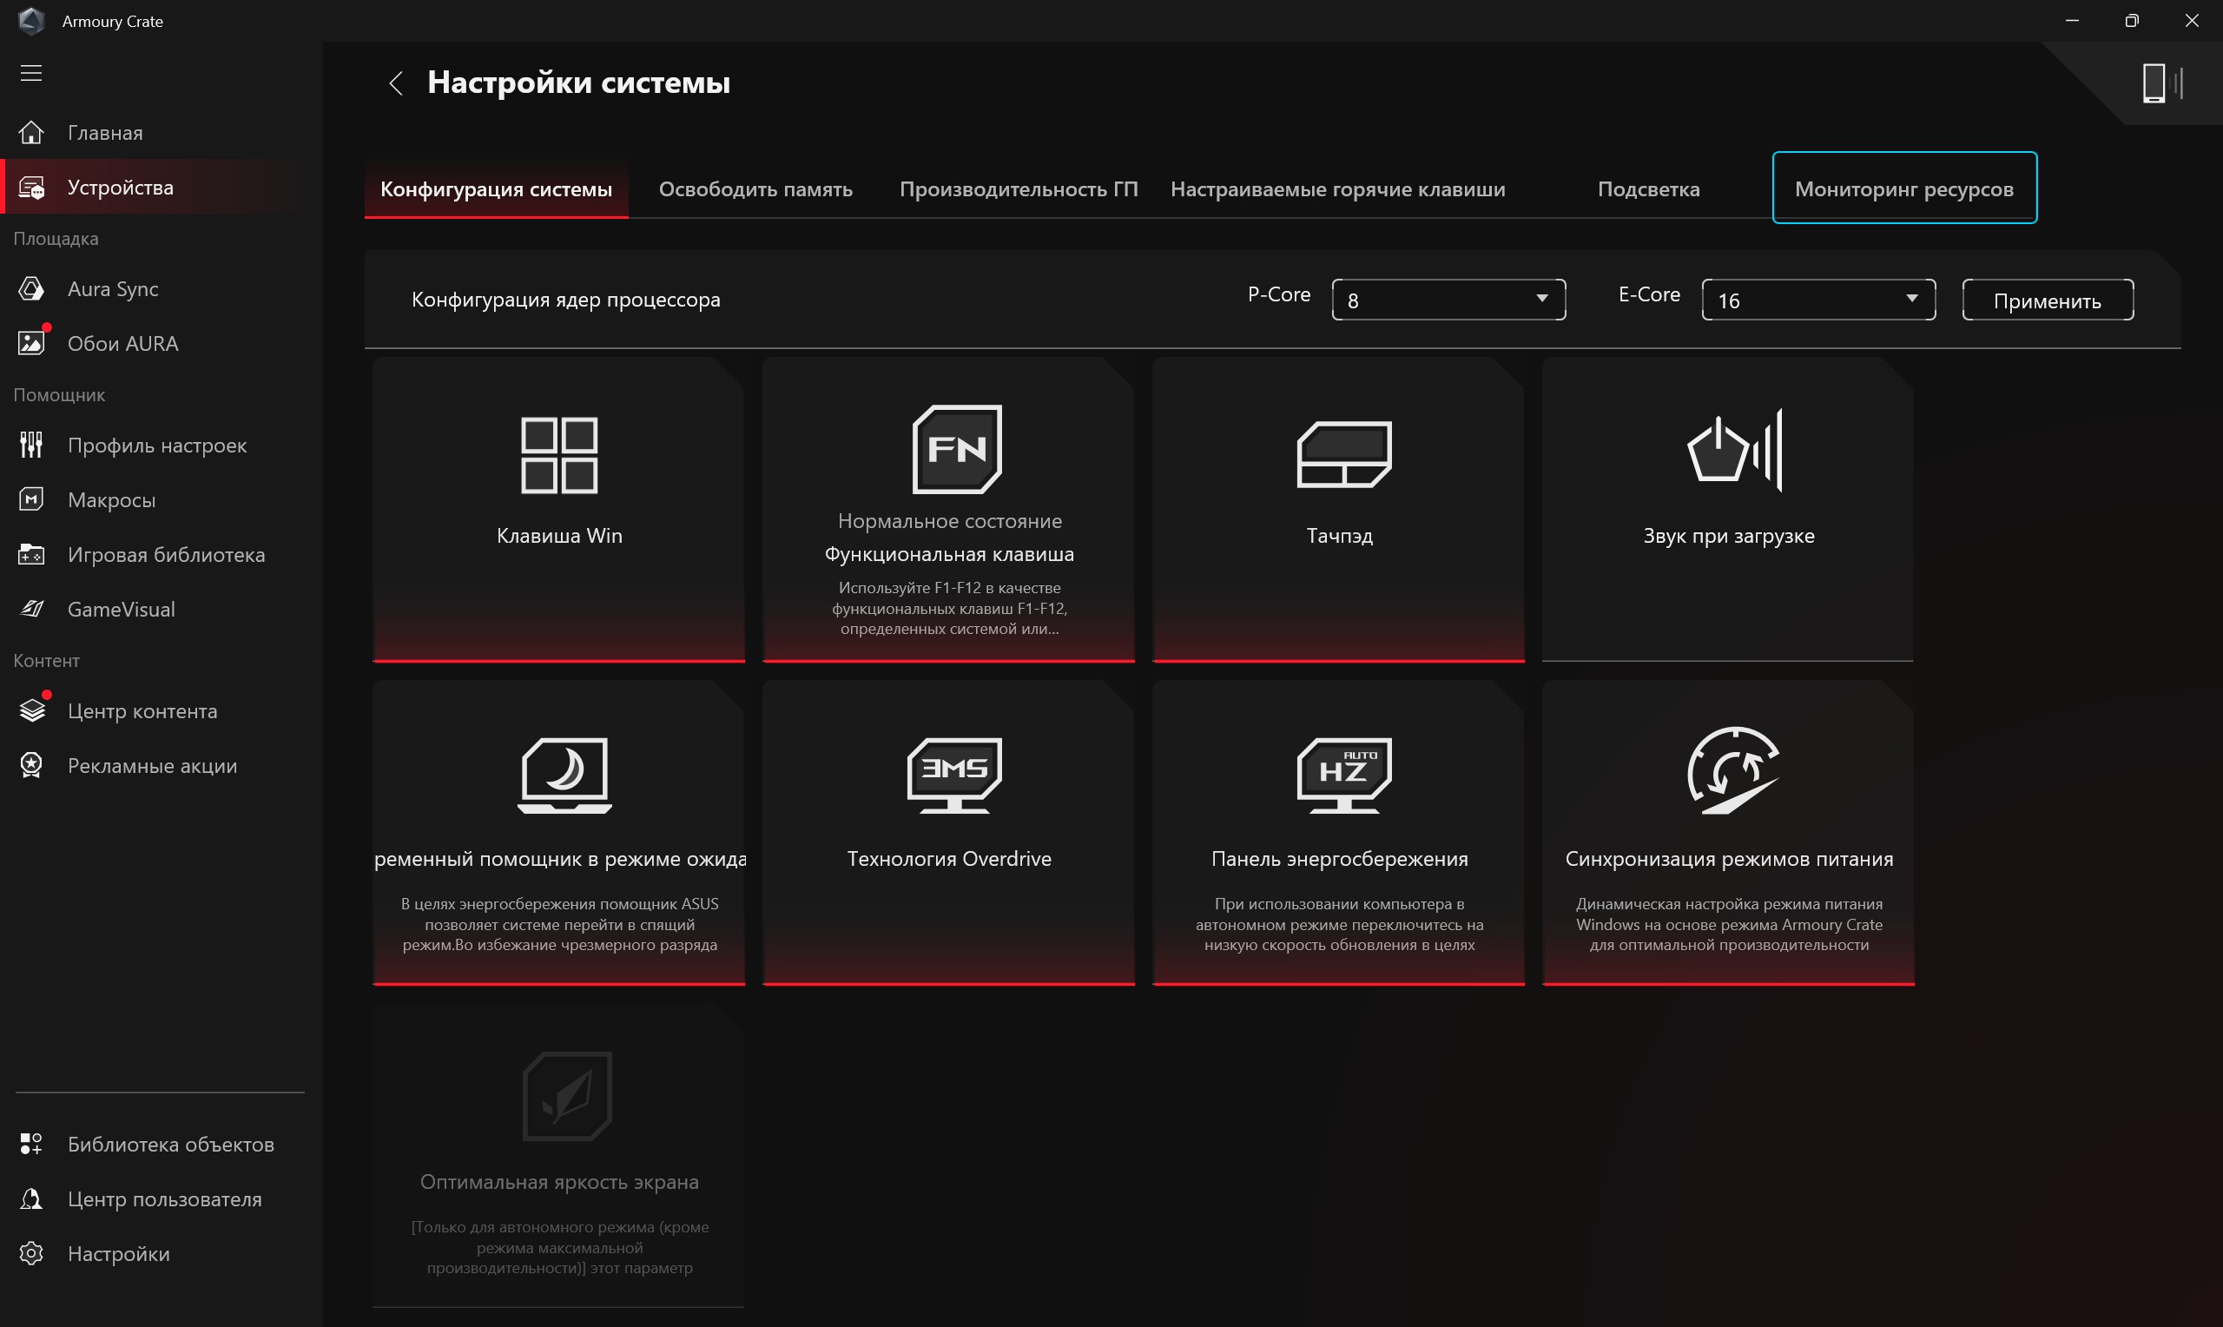Open the device panel icon at top right

(2162, 83)
